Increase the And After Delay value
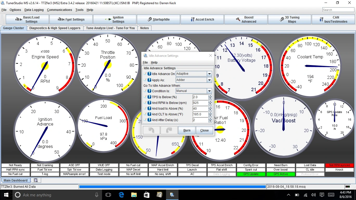356x200 pixels. coord(210,119)
